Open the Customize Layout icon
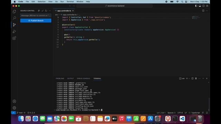The image size is (221, 124). [x=207, y=6]
